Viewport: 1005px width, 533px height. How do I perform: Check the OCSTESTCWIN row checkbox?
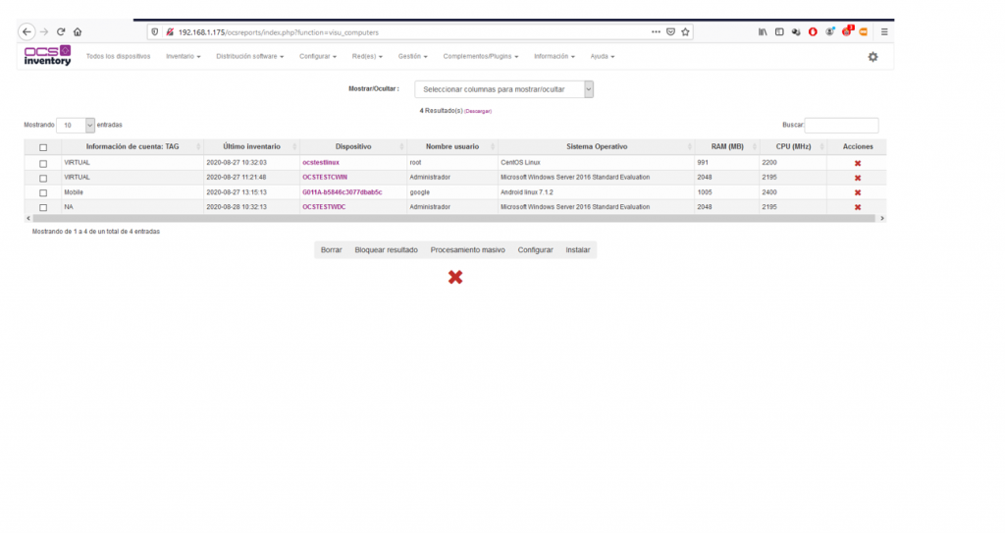tap(43, 179)
